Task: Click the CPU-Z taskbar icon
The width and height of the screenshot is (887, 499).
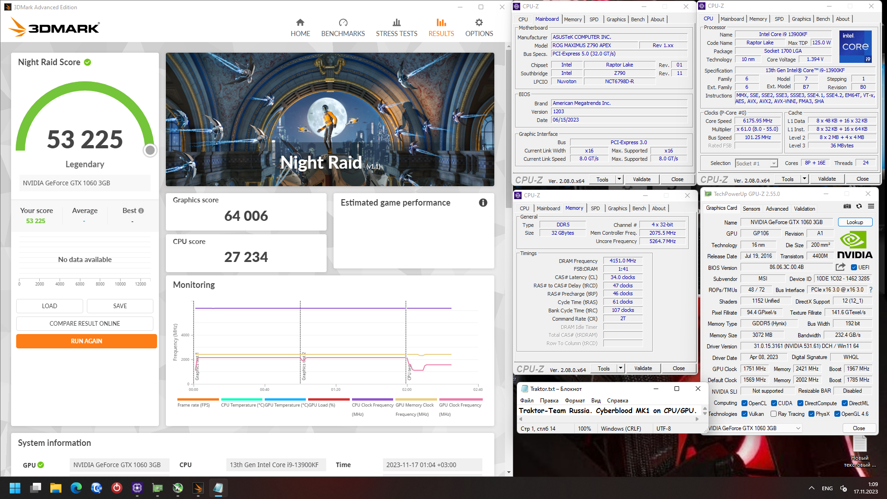Action: pos(137,488)
